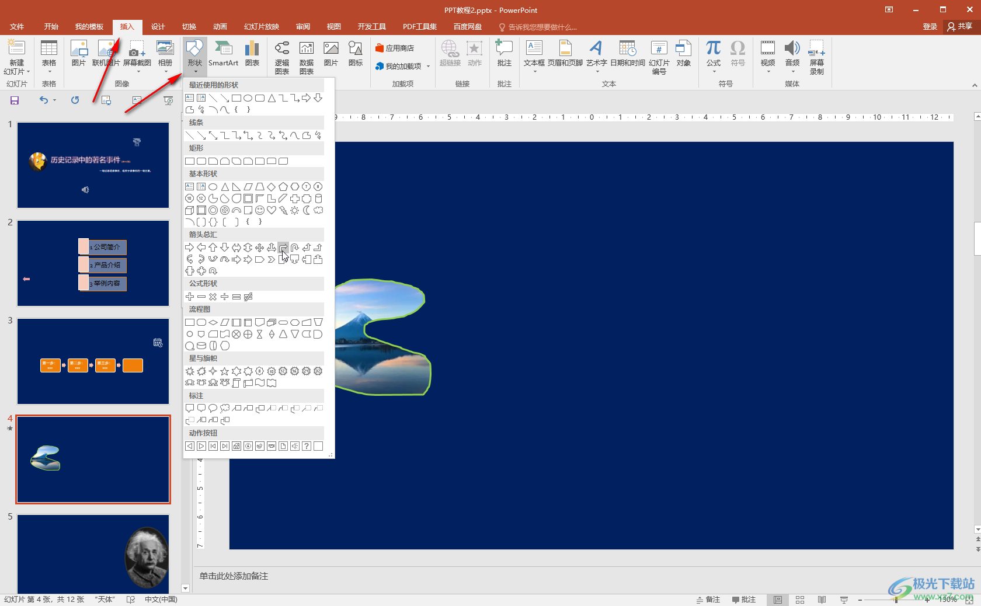Open the 动画 animations tab

[x=220, y=27]
